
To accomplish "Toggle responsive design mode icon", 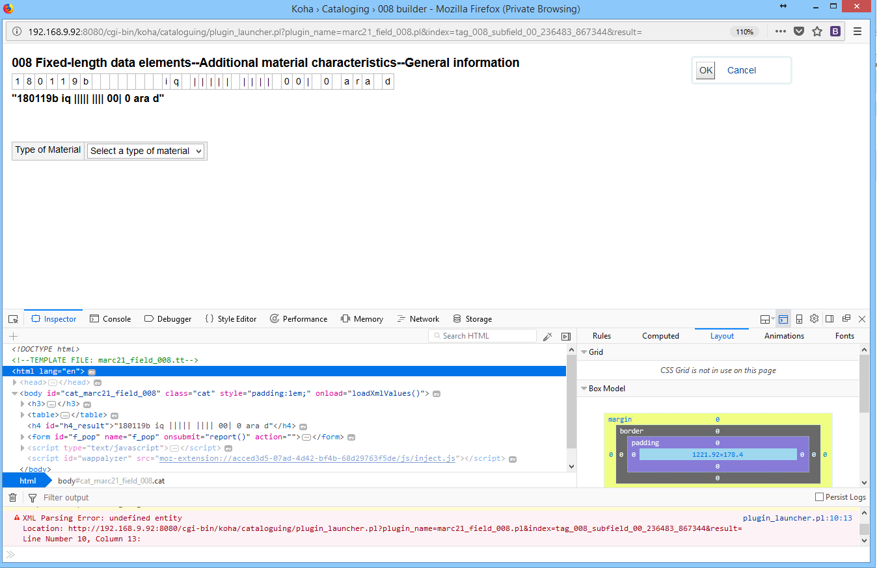I will tap(799, 319).
